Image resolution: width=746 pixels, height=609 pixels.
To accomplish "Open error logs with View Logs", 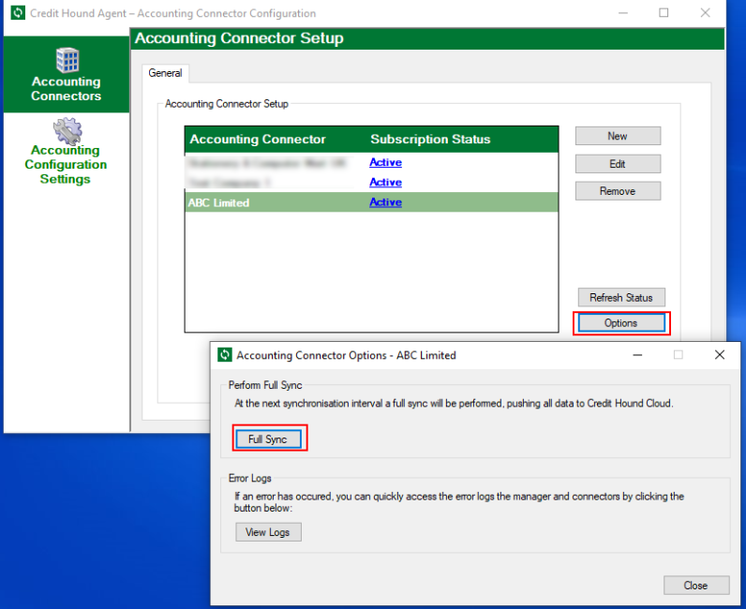I will click(268, 532).
